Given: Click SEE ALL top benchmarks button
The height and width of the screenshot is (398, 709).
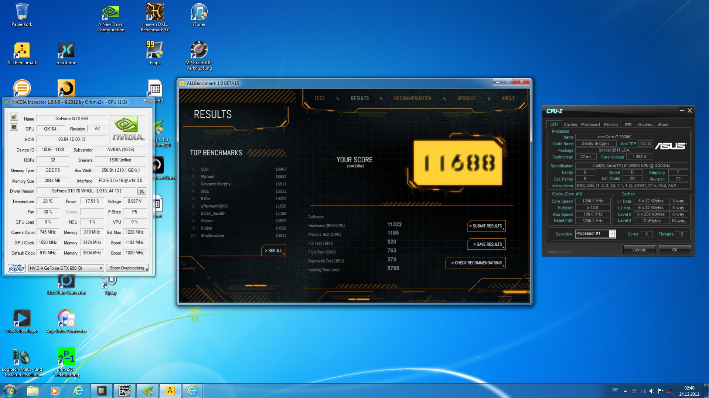Looking at the screenshot, I should 273,250.
